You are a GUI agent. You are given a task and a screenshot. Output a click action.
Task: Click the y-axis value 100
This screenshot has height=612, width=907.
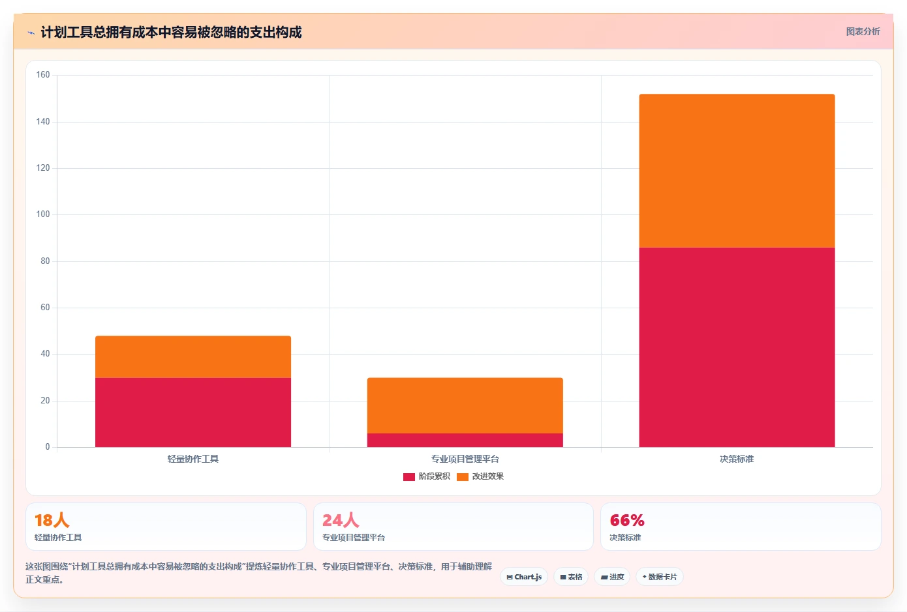pyautogui.click(x=43, y=214)
